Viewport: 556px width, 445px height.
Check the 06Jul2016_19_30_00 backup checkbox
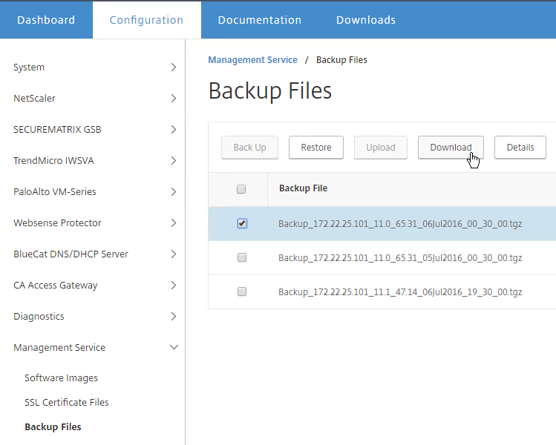[242, 291]
